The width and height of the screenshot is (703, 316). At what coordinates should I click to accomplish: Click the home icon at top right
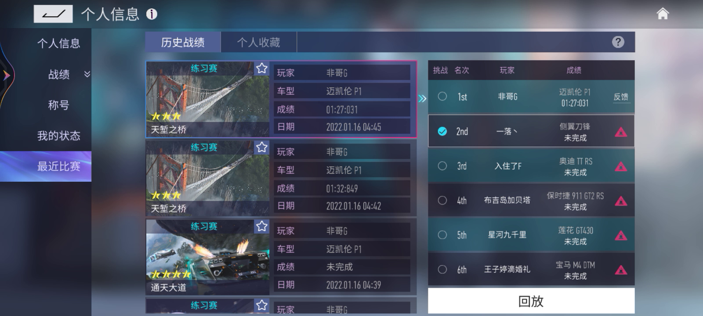[x=663, y=14]
